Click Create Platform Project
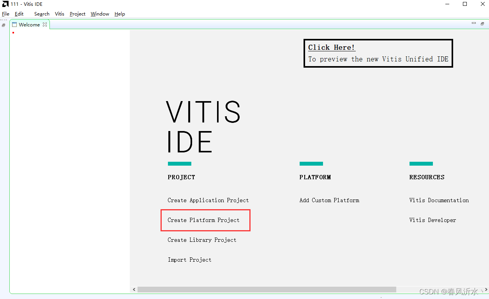 coord(203,220)
